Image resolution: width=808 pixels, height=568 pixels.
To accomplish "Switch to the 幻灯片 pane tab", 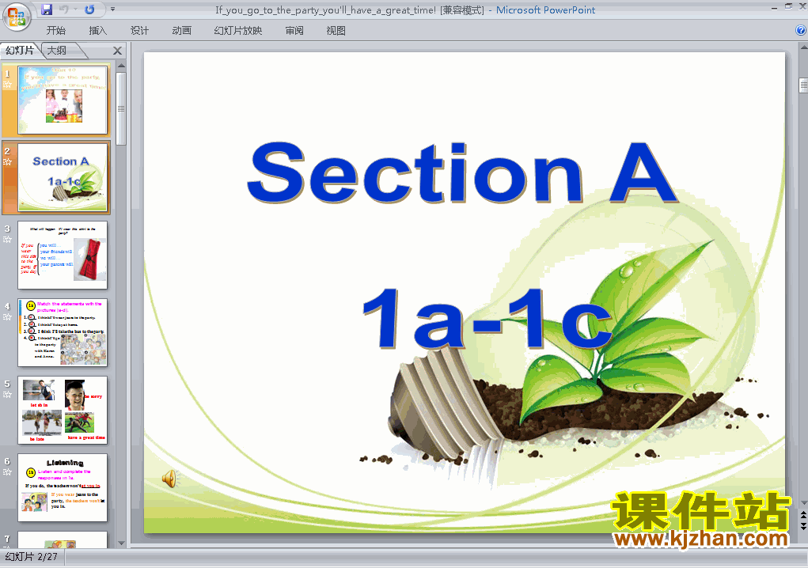I will [x=20, y=50].
